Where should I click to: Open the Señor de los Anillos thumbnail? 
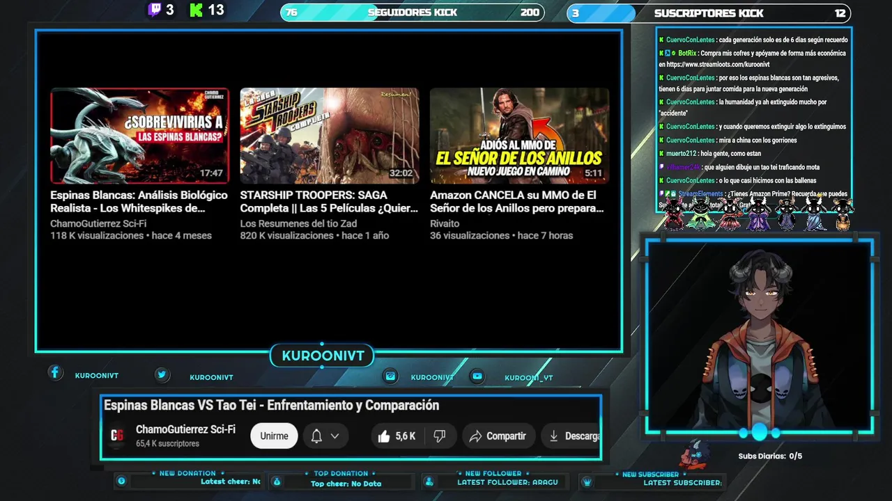[x=519, y=136]
